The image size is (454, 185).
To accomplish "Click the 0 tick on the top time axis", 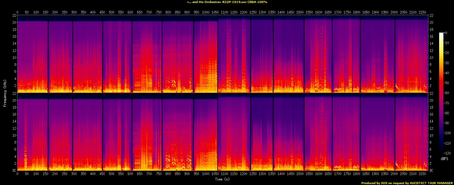I will pyautogui.click(x=17, y=12).
